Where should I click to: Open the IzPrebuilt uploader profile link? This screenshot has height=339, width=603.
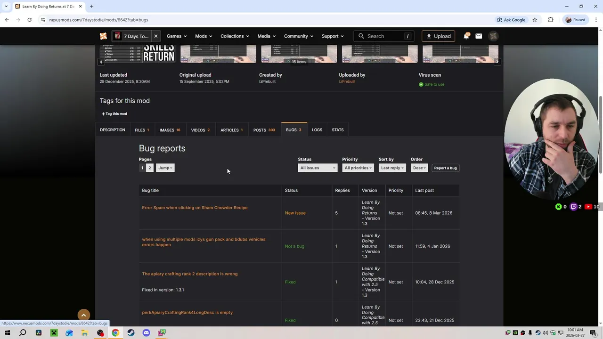(347, 81)
